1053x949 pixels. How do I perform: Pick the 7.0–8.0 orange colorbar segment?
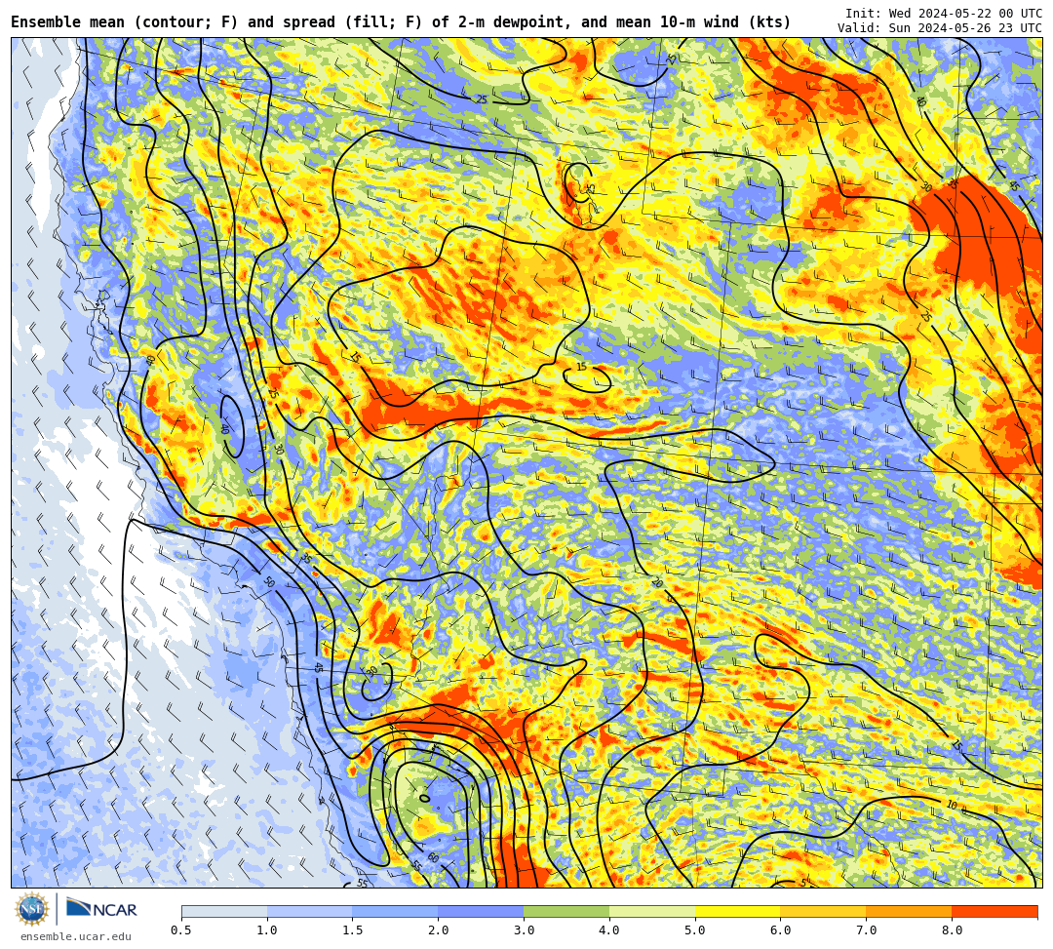pos(909,911)
